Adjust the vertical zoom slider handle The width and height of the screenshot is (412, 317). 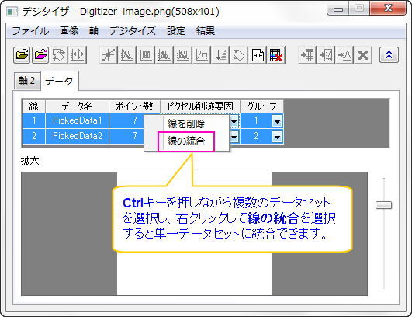383,205
